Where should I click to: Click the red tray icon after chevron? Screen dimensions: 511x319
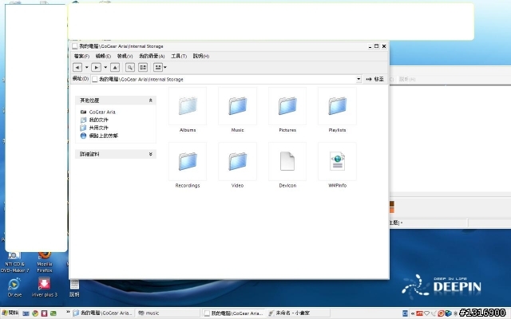coord(419,313)
